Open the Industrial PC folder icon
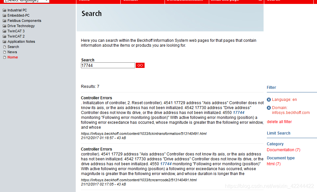 coord(5,10)
